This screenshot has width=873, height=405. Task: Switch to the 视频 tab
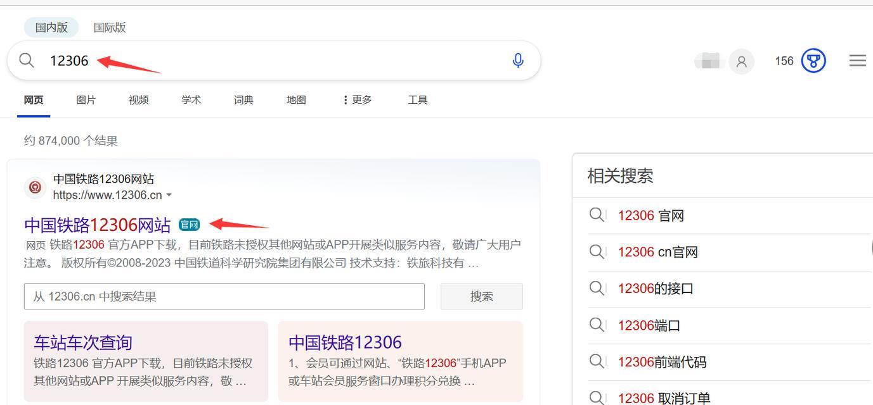pyautogui.click(x=139, y=100)
